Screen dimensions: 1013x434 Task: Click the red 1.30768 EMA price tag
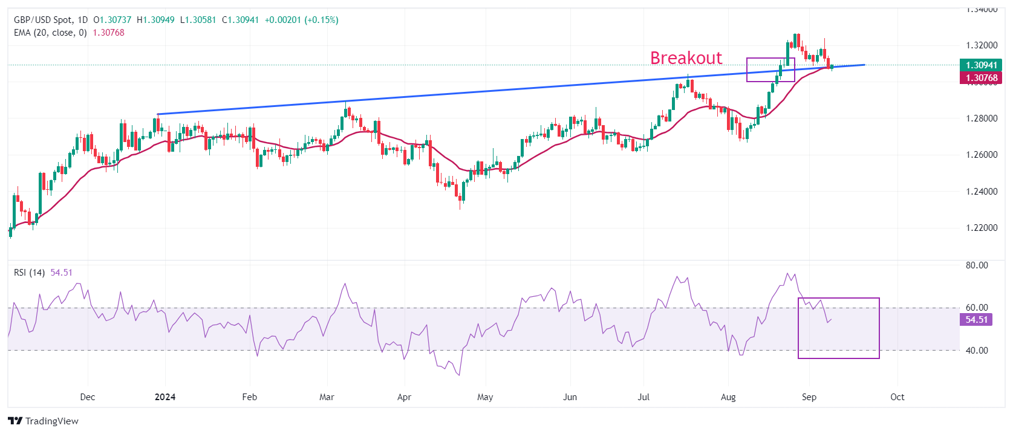[x=980, y=78]
